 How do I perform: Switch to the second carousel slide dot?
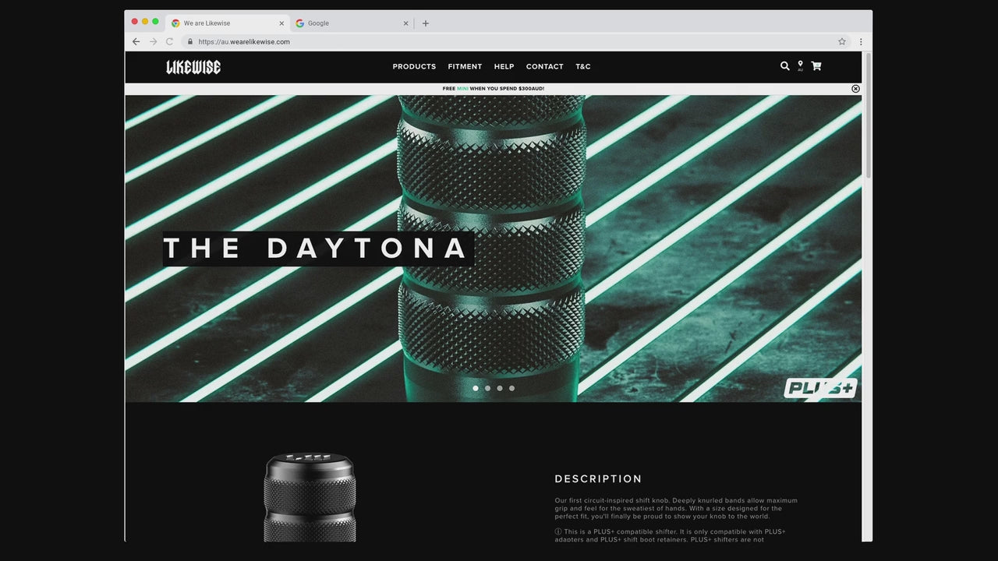[x=487, y=388]
